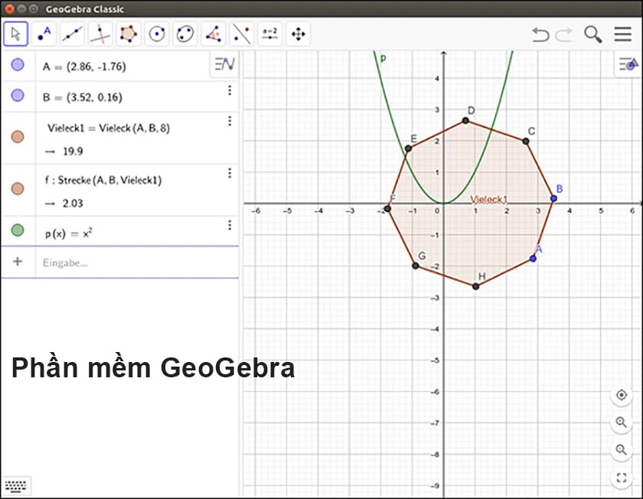This screenshot has height=499, width=643.
Task: Toggle visibility of point A
Action: pyautogui.click(x=17, y=64)
